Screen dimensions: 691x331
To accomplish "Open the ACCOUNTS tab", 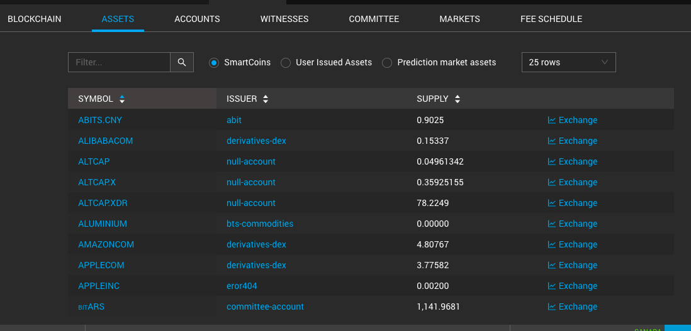I will point(197,19).
